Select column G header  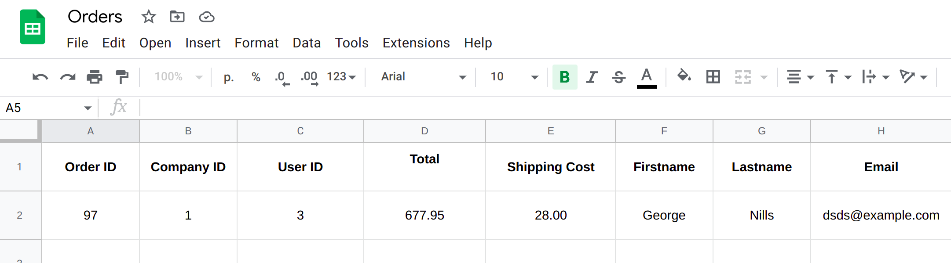[x=762, y=131]
